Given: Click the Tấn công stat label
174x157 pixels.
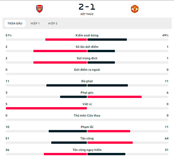Looking at the screenshot, I should [x=87, y=138].
